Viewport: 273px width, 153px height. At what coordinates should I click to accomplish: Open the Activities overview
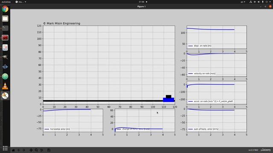[x=6, y=2]
